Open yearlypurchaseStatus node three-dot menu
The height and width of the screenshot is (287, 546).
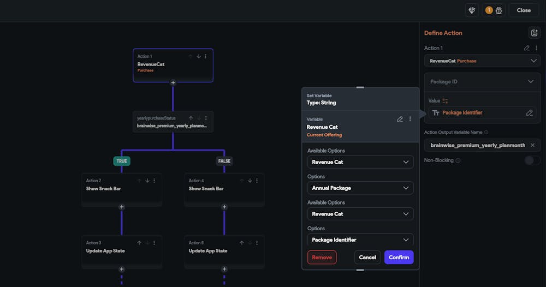(206, 118)
